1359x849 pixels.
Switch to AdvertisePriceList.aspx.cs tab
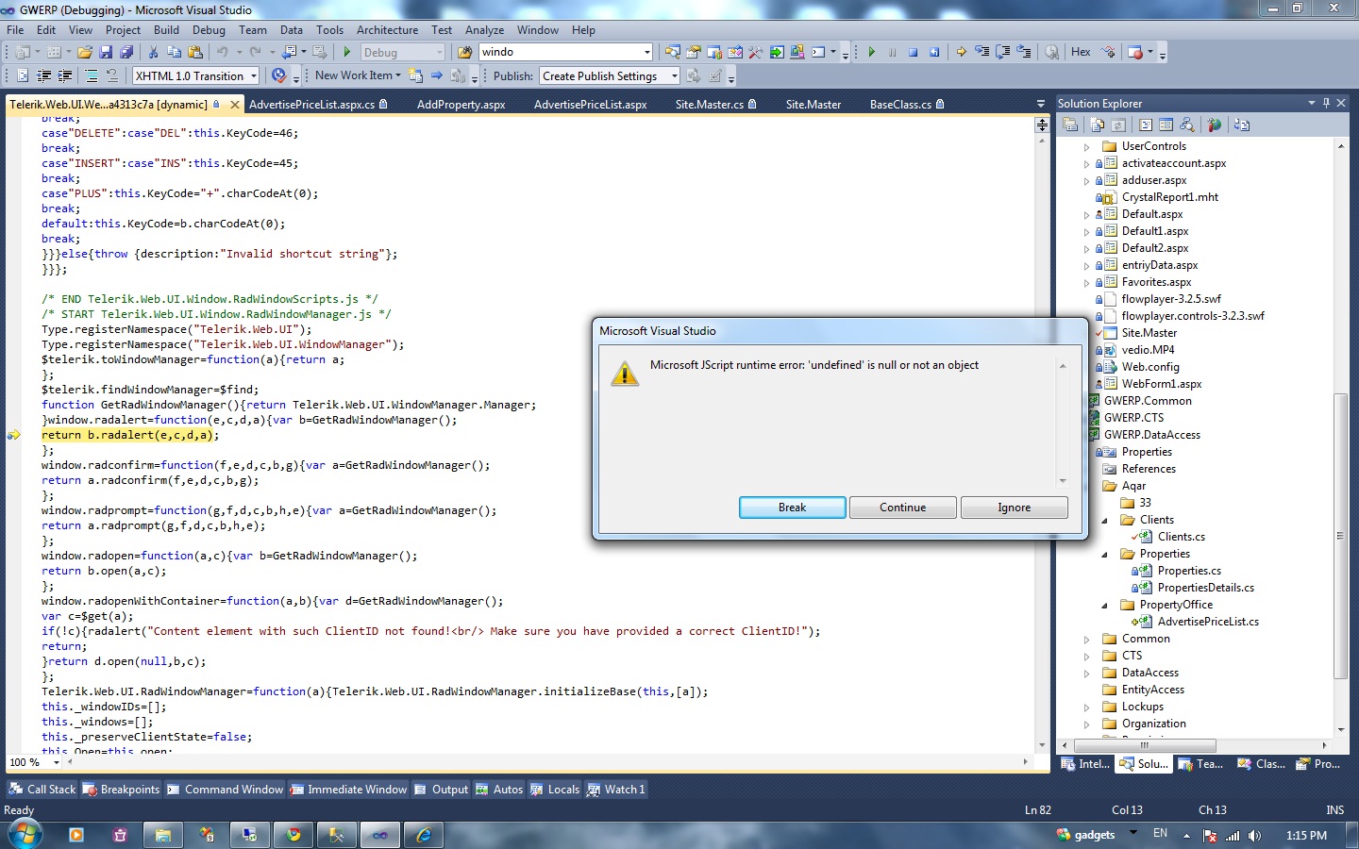pos(318,104)
